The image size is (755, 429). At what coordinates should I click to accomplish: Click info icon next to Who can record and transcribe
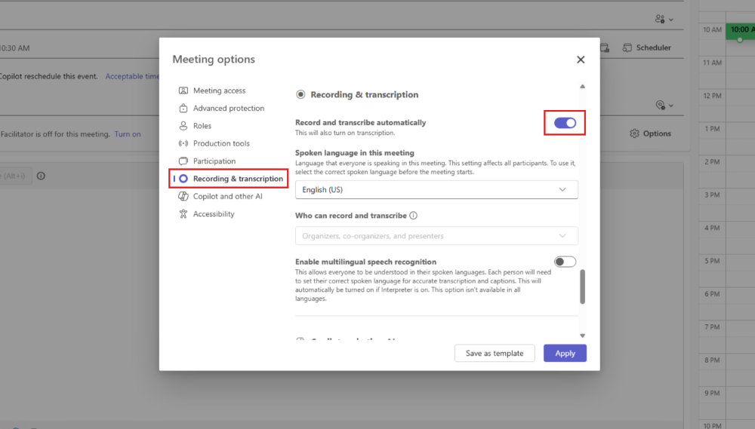pos(413,216)
